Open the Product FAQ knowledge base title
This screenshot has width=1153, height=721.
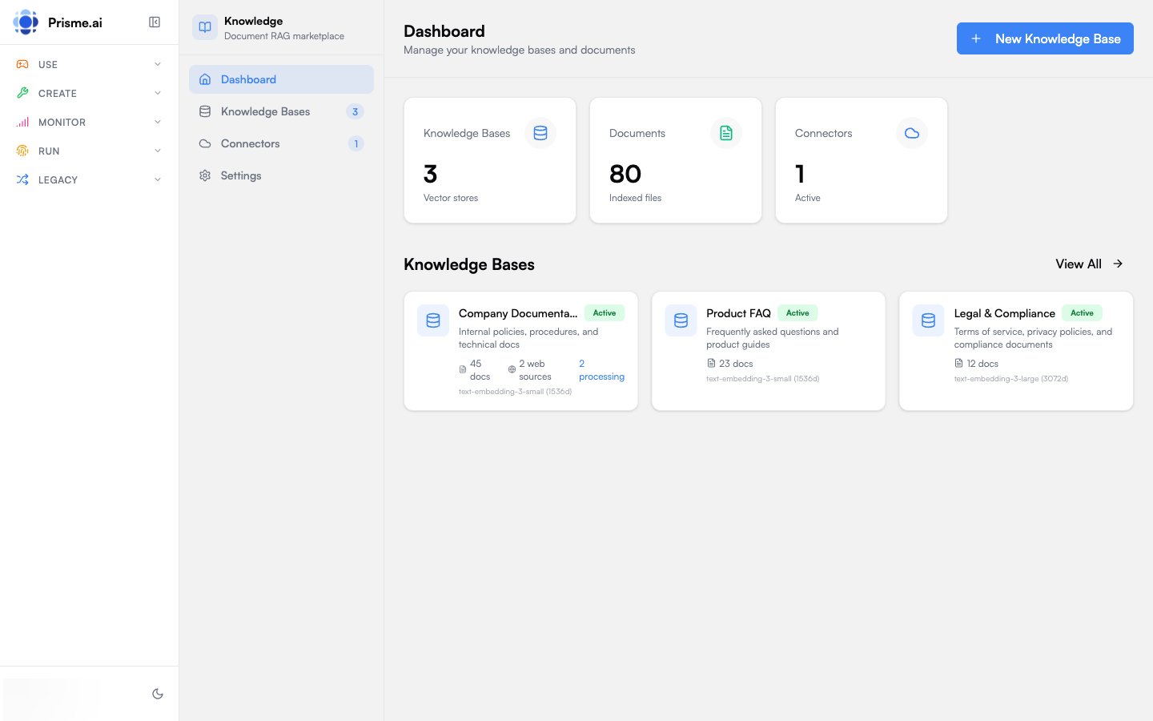[738, 313]
